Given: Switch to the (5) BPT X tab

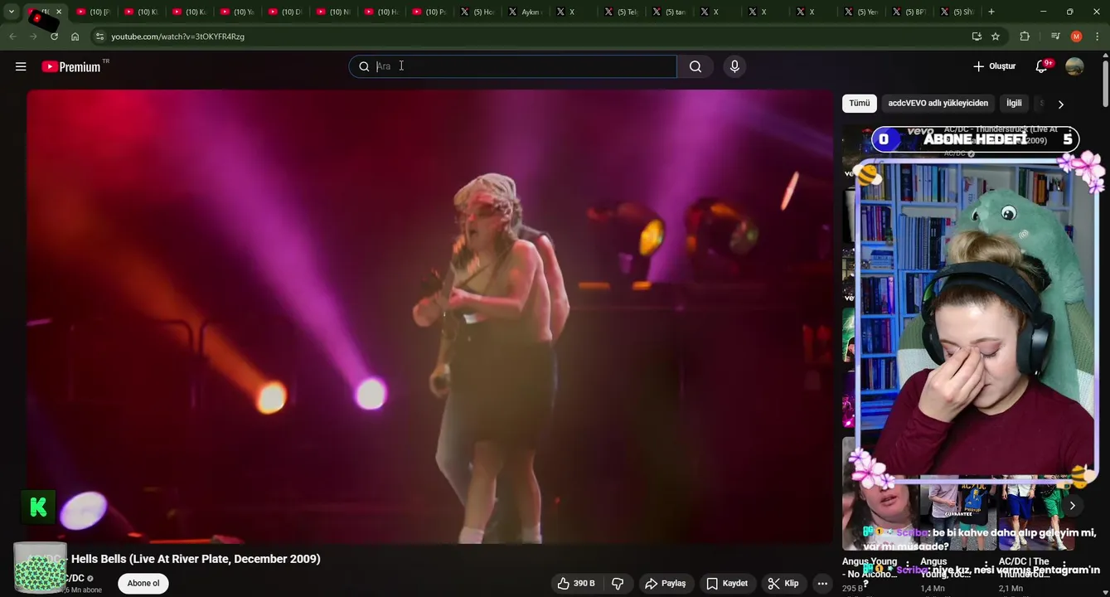Looking at the screenshot, I should tap(910, 12).
